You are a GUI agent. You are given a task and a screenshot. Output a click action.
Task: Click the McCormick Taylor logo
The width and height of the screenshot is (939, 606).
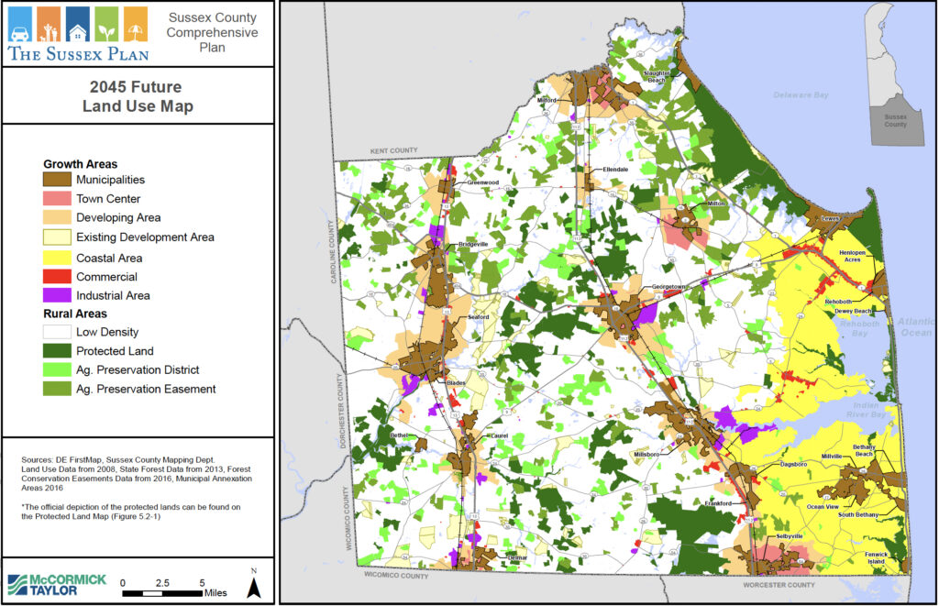(57, 584)
